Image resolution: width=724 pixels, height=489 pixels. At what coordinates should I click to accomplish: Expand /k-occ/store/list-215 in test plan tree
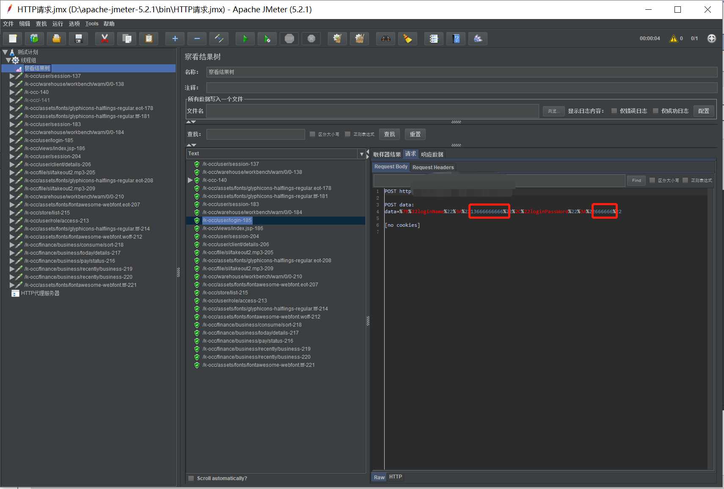coord(12,213)
